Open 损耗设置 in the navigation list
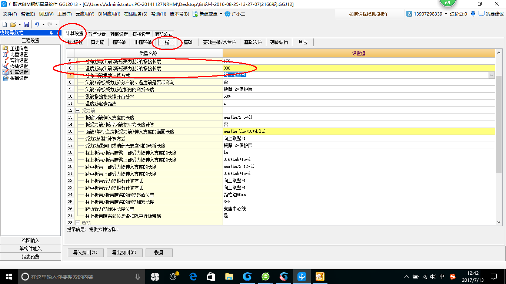Viewport: 506px width, 284px height. click(19, 66)
